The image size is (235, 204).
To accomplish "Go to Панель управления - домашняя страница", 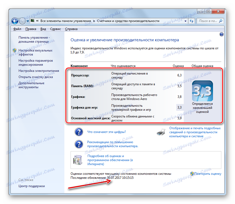I will point(34,40).
